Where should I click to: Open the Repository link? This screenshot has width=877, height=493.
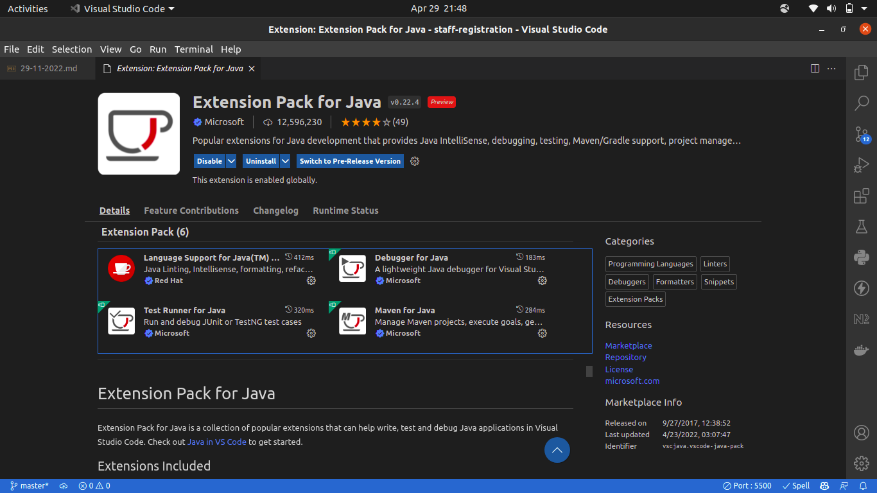point(626,357)
